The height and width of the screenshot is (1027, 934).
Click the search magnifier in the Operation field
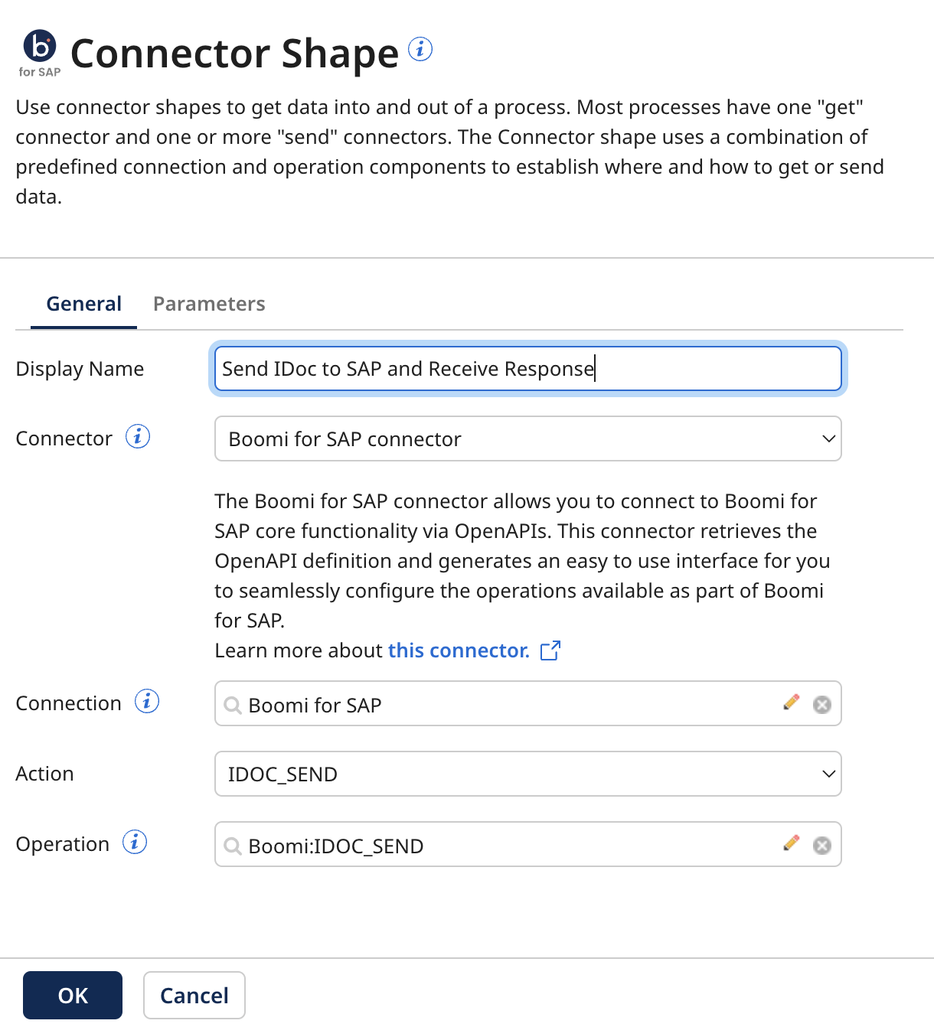[232, 846]
